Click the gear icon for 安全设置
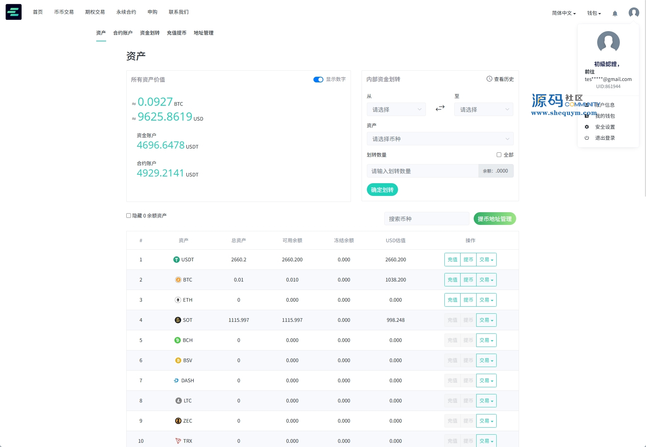646x447 pixels. (x=587, y=127)
